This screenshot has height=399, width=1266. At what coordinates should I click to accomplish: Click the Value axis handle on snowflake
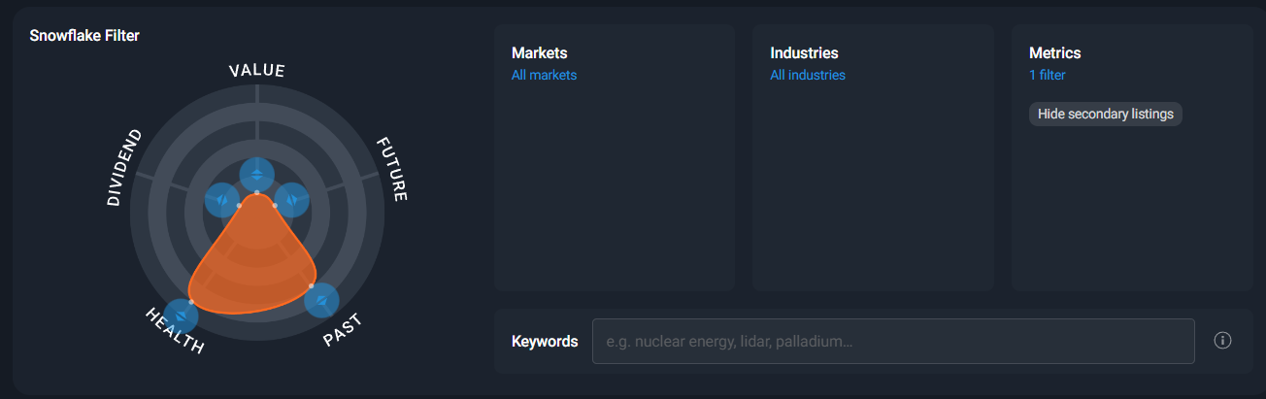(x=257, y=174)
